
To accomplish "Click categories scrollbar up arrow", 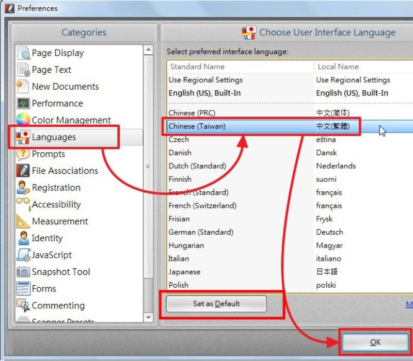I will [149, 50].
